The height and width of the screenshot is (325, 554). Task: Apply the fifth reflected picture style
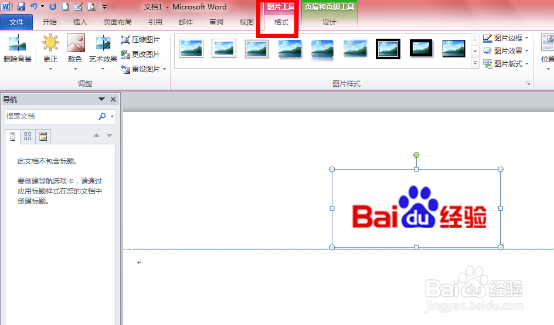pos(322,49)
